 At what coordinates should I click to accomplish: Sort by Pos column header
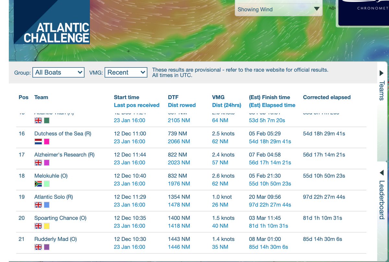pos(24,97)
